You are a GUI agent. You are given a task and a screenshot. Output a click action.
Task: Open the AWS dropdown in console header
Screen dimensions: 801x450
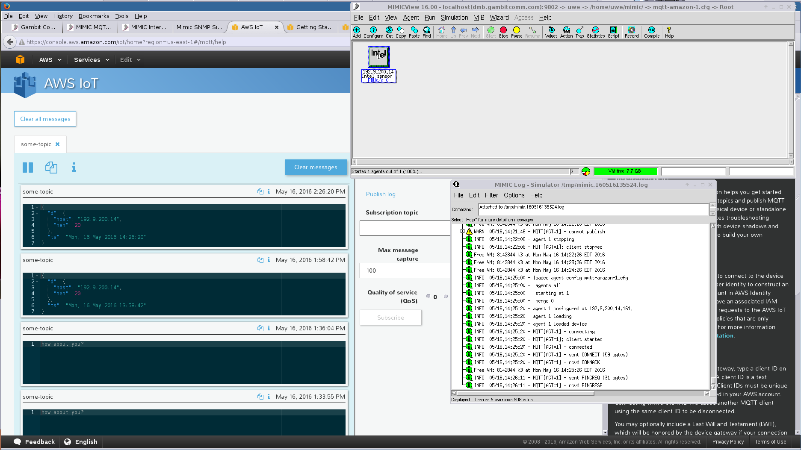click(50, 60)
